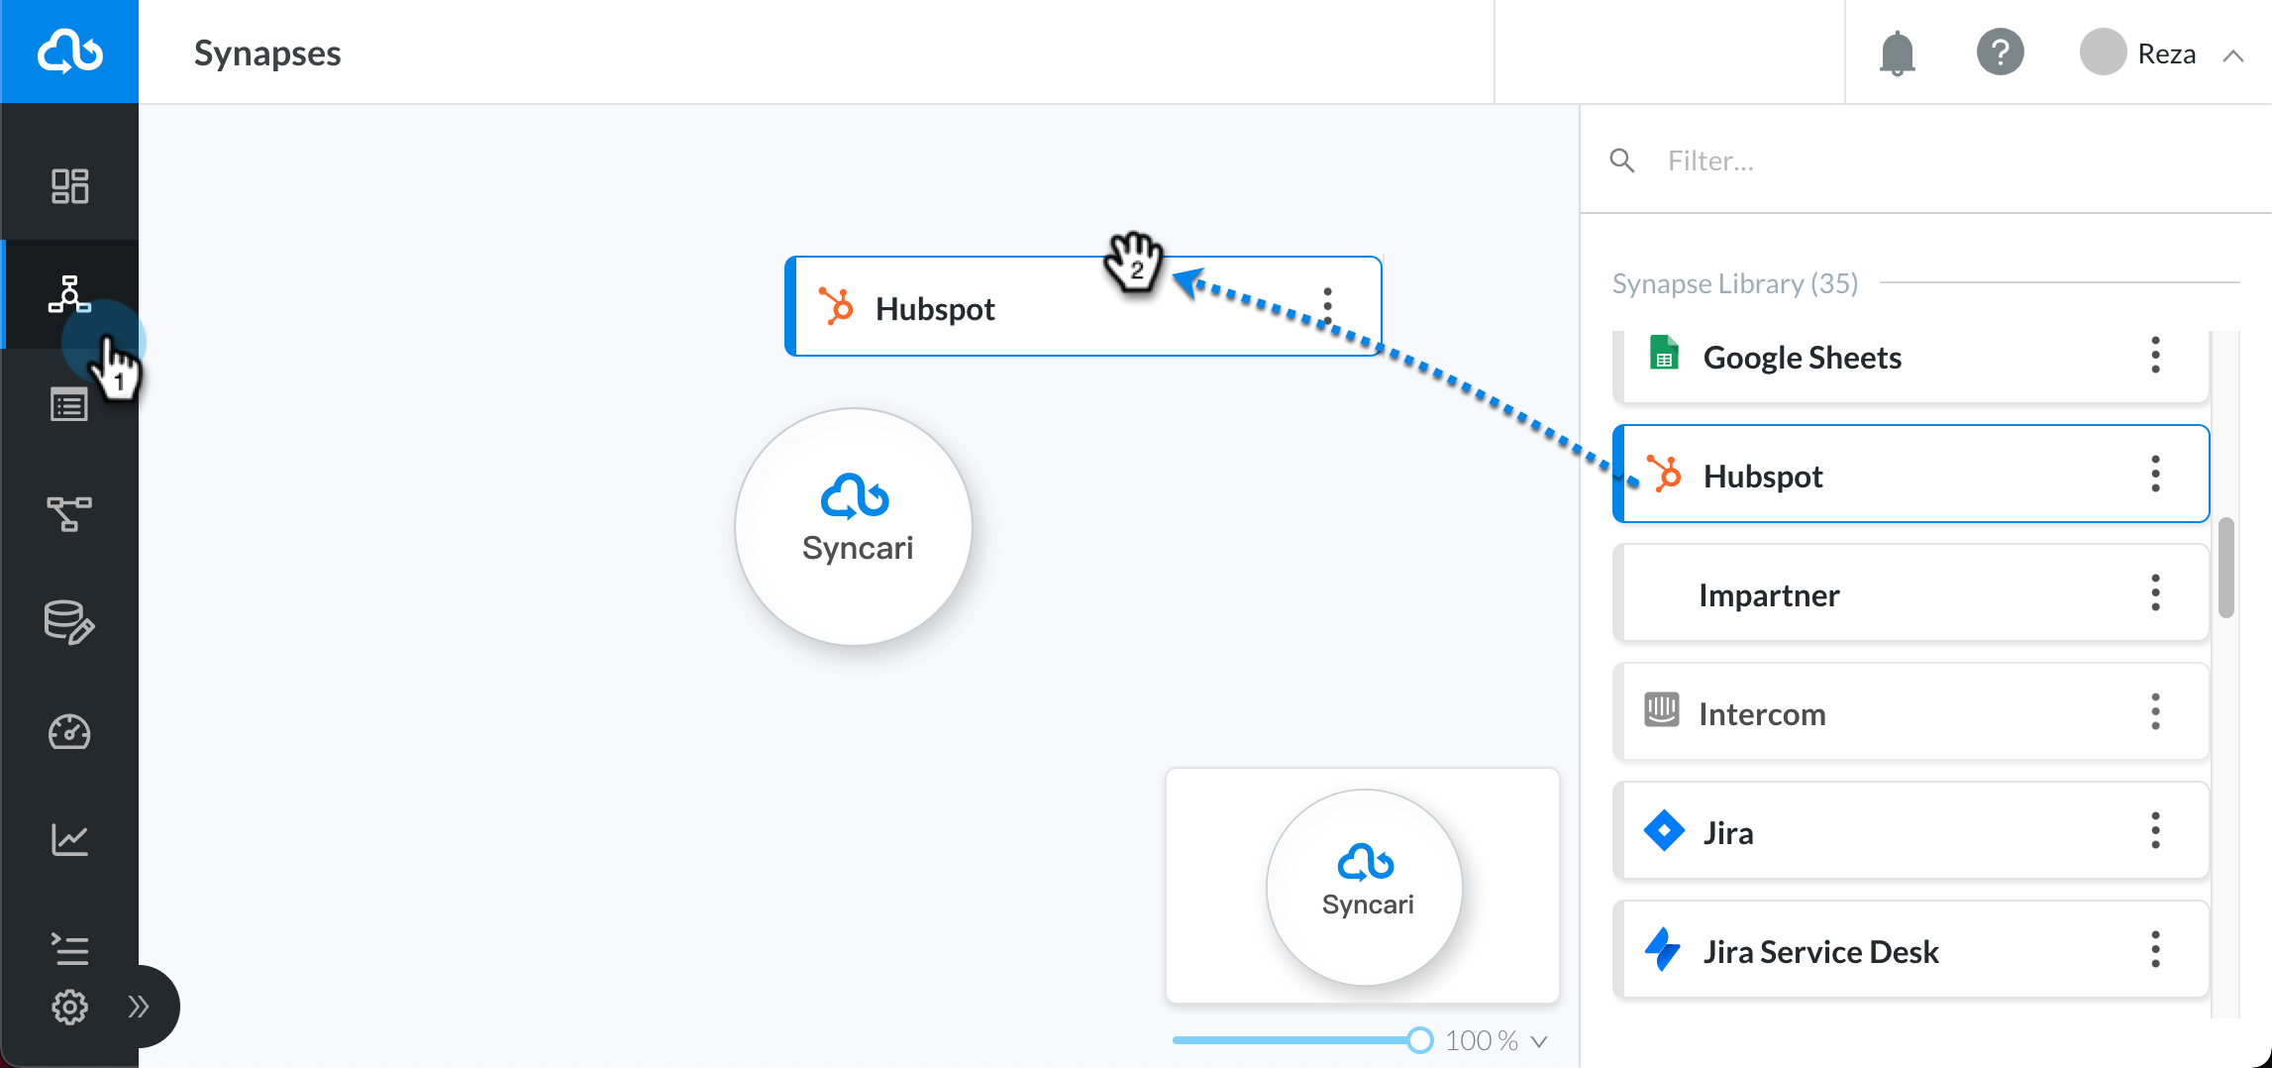Select Intercom in Synapse Library
The image size is (2272, 1068).
coord(1911,711)
